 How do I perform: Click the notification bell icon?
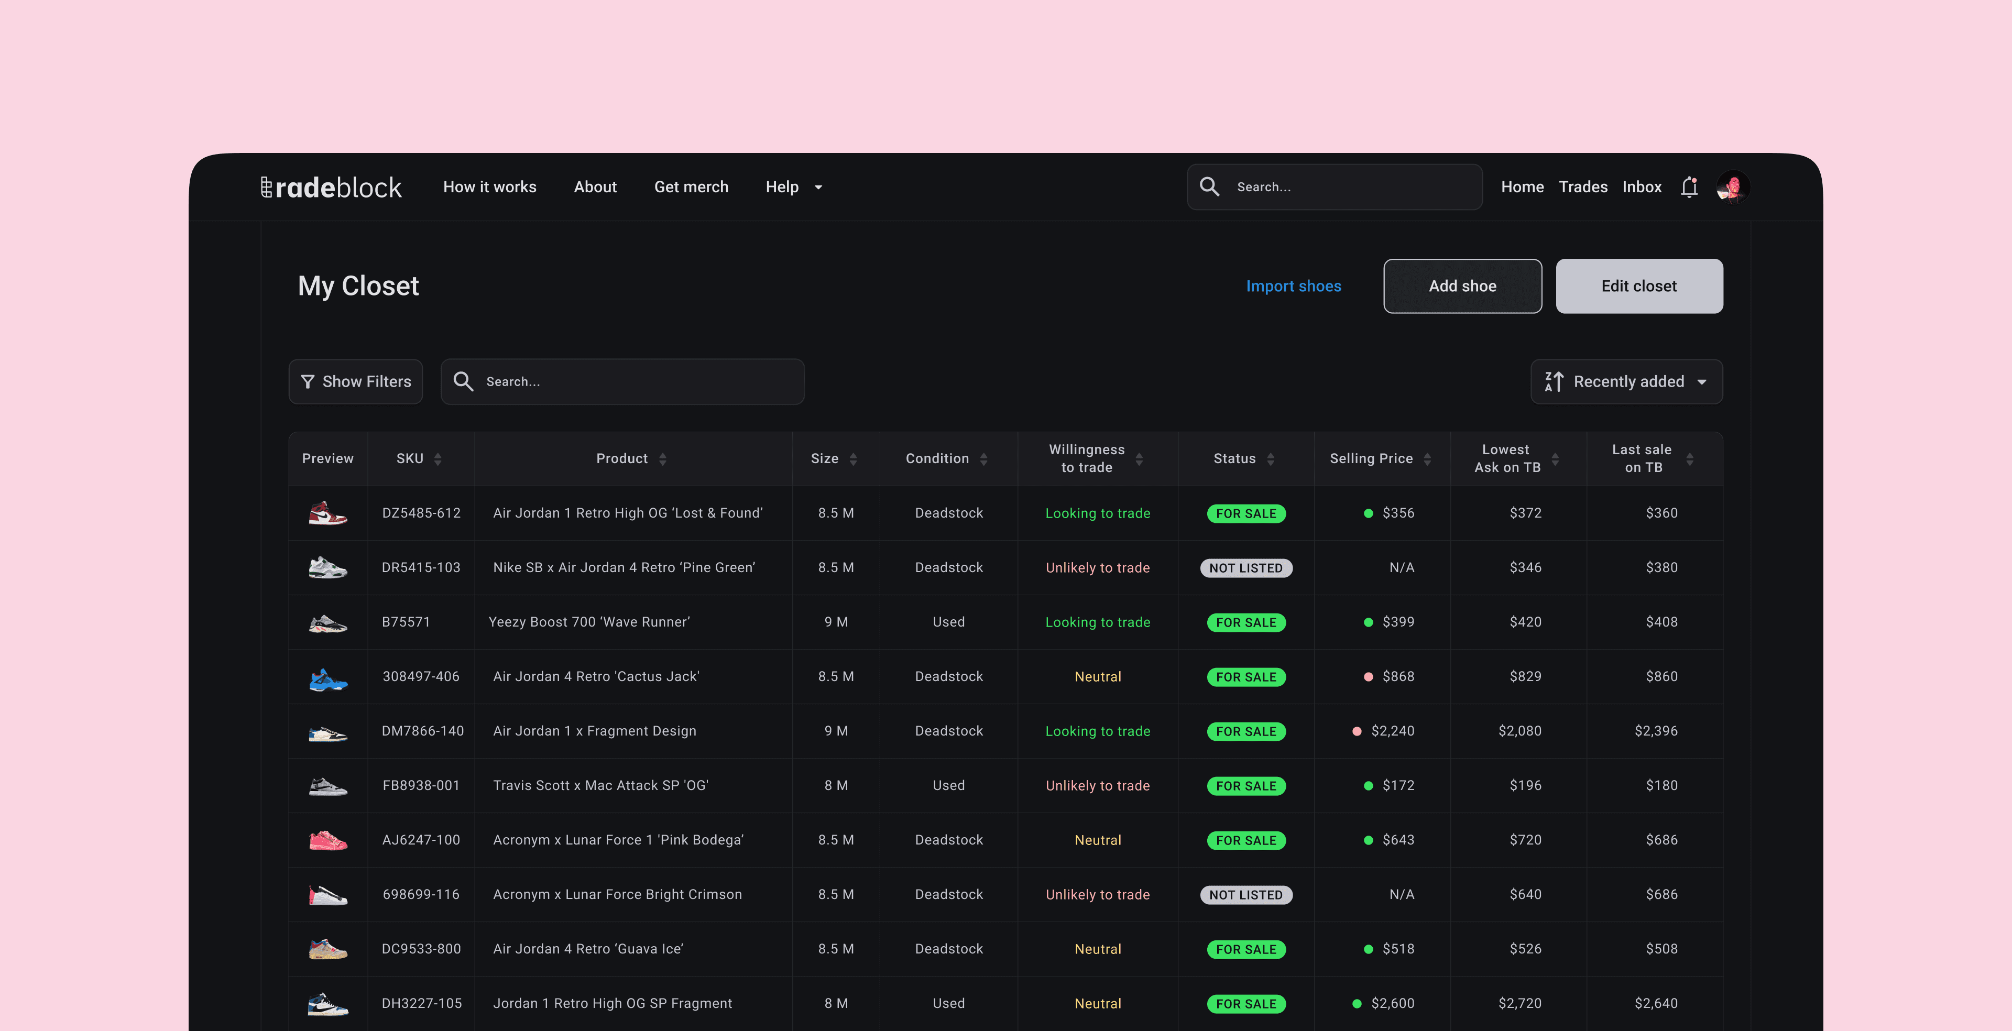coord(1689,187)
